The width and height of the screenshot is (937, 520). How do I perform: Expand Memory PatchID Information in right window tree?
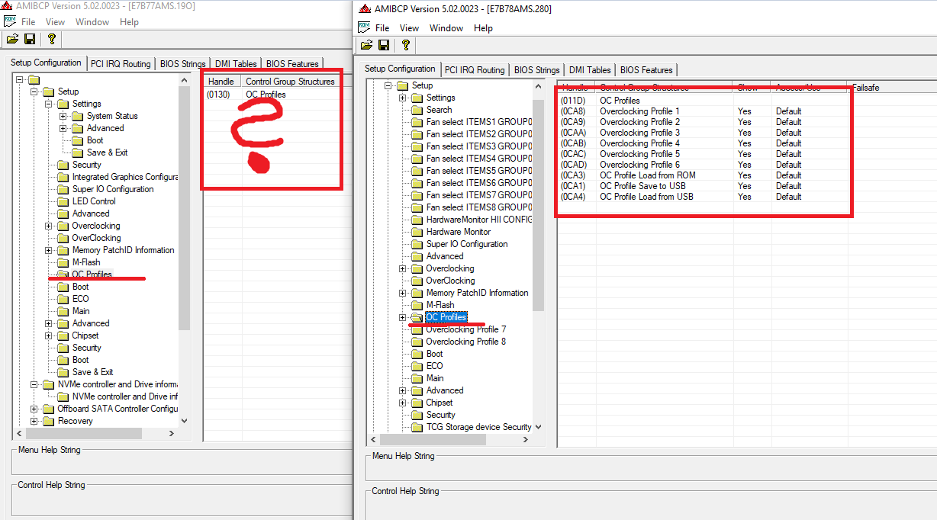click(x=402, y=293)
